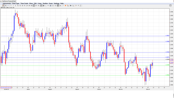Click the icon before the pencil tool
The width and height of the screenshot is (174, 98).
click(60, 5)
